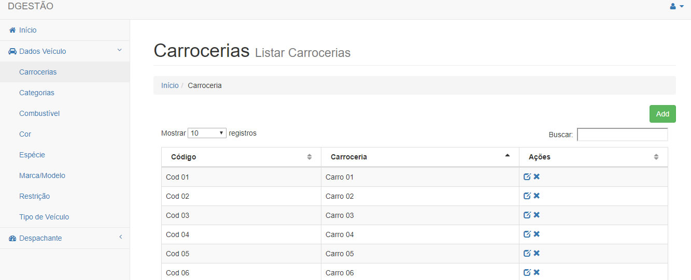Open the user account menu icon

(676, 7)
